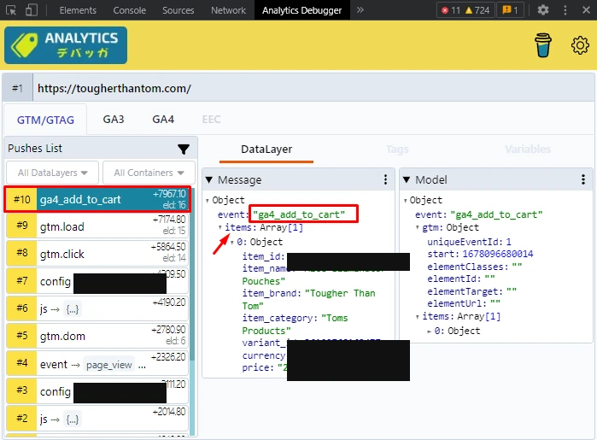Select push #2 js row

(x=97, y=419)
